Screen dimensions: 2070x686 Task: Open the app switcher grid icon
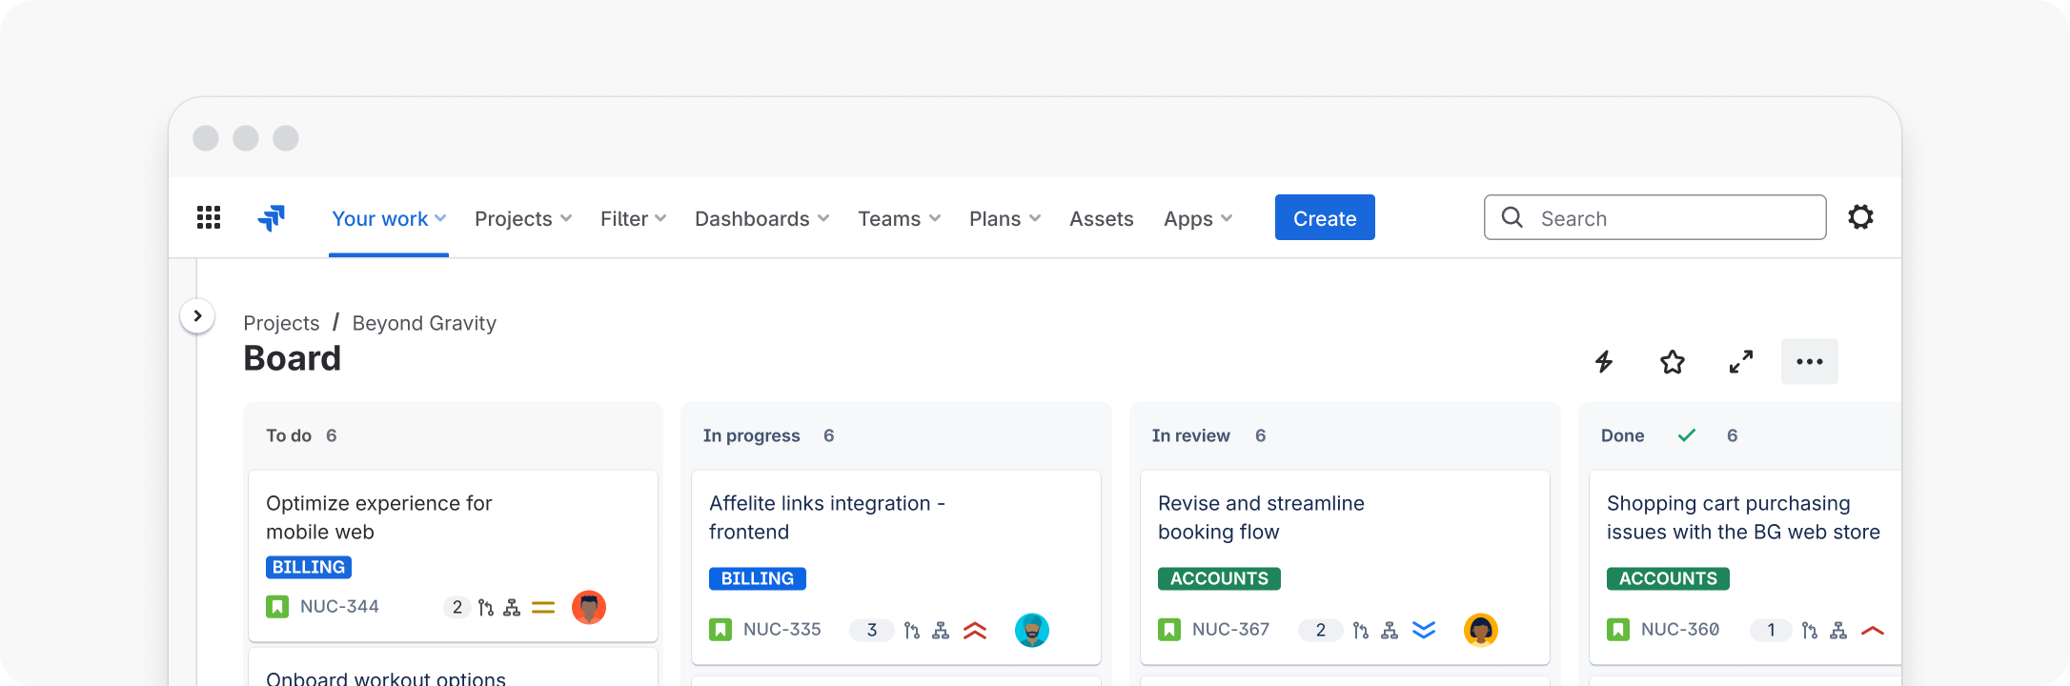pyautogui.click(x=209, y=218)
